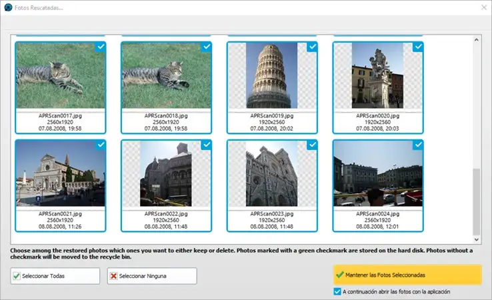This screenshot has width=492, height=300.
Task: Toggle the checkmark on APRScan0022.jpg
Action: [207, 145]
